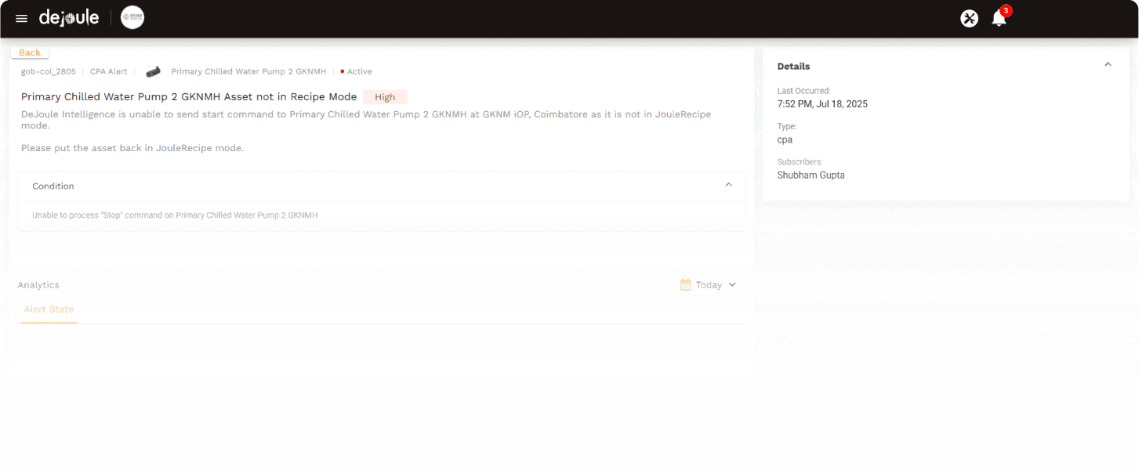Image resolution: width=1139 pixels, height=470 pixels.
Task: Click the alert title Asset not in Recipe Mode
Action: click(189, 97)
